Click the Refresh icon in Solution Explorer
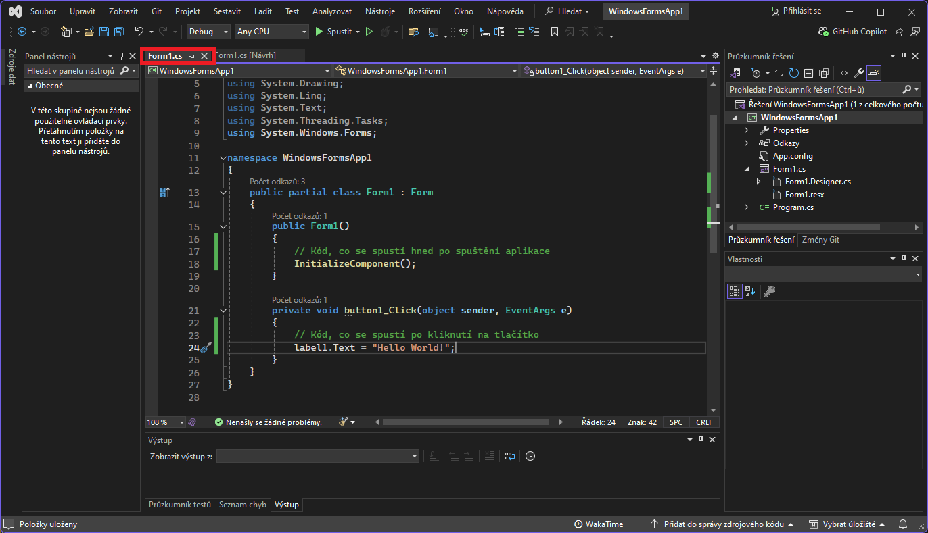The width and height of the screenshot is (928, 533). tap(793, 73)
